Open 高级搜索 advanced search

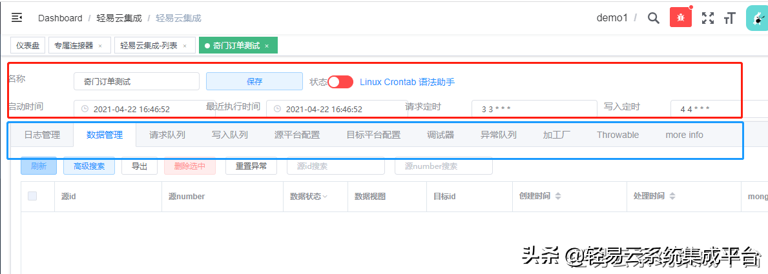click(x=89, y=166)
